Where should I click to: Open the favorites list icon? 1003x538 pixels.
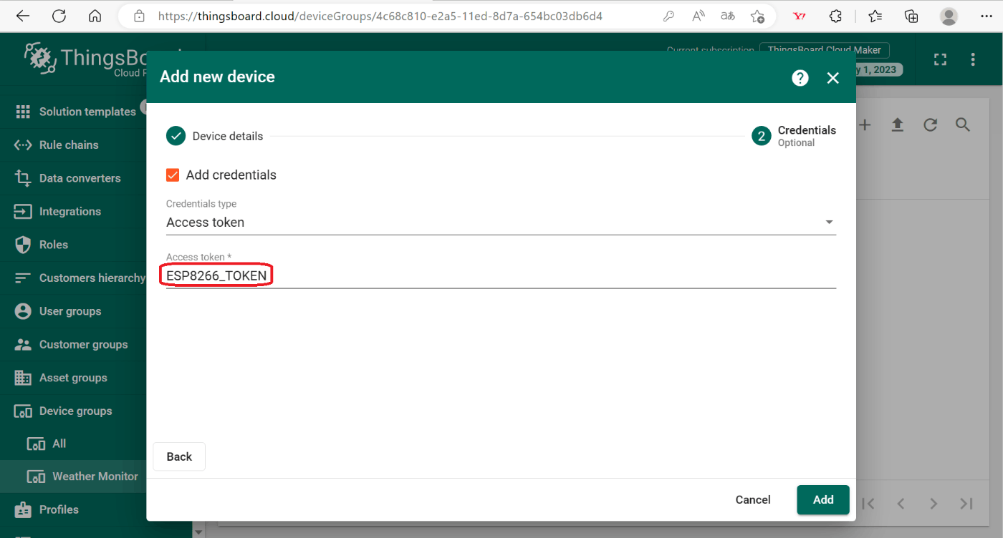tap(875, 16)
